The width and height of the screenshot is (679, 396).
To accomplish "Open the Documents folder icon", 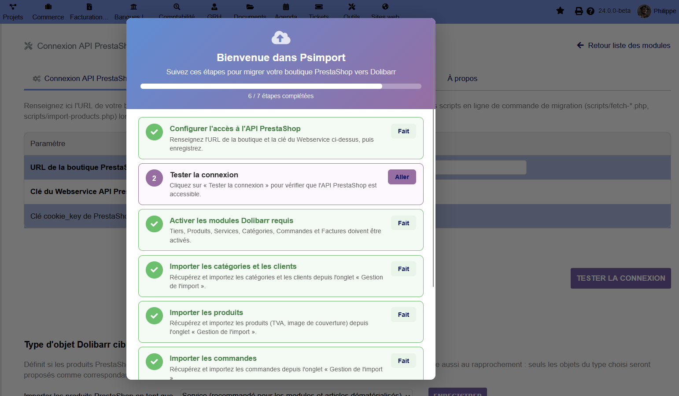I will pyautogui.click(x=250, y=7).
